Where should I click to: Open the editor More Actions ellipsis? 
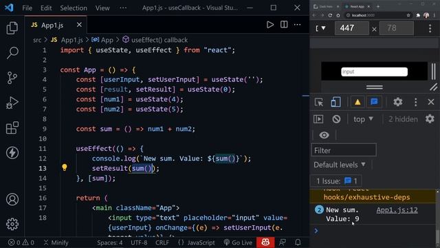click(x=298, y=25)
